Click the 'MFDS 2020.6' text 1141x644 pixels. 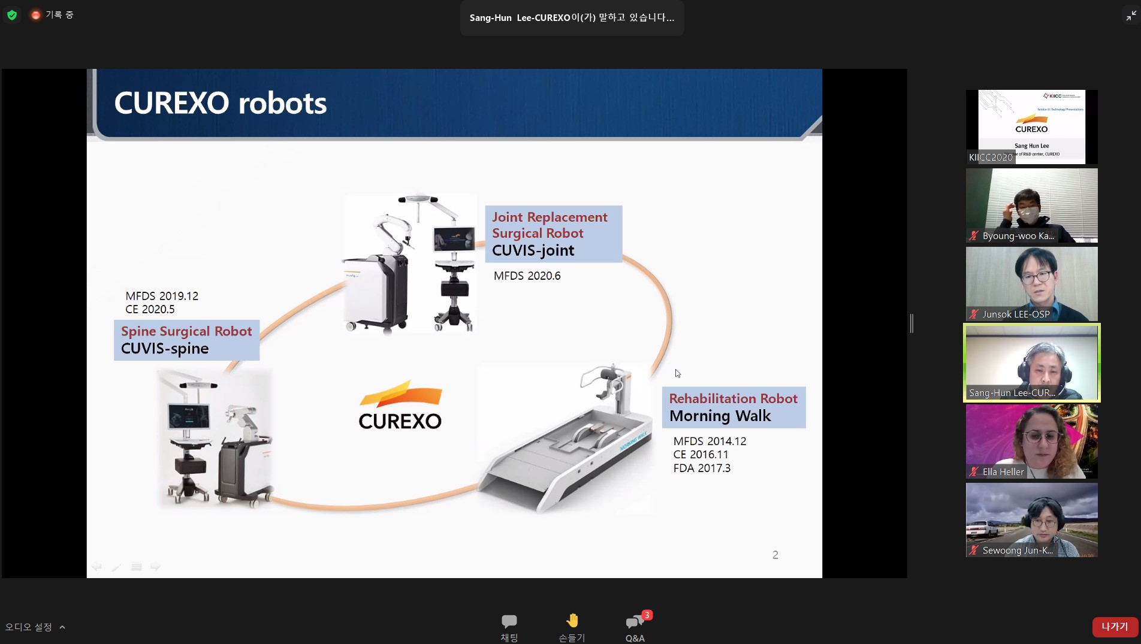point(527,276)
